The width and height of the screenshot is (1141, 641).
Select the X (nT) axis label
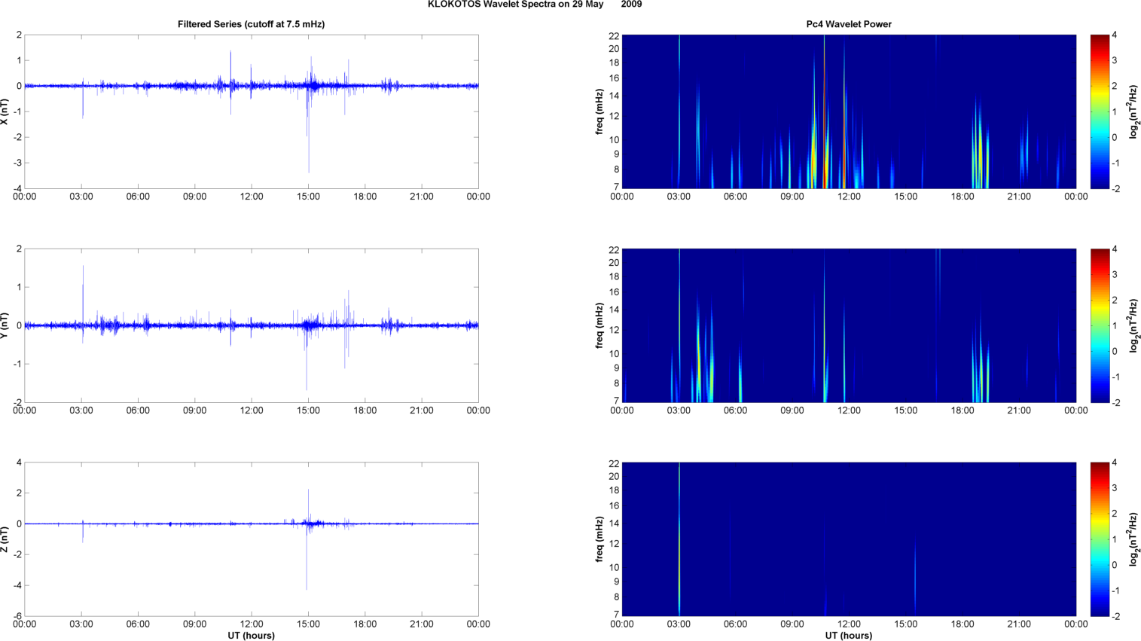(x=5, y=111)
